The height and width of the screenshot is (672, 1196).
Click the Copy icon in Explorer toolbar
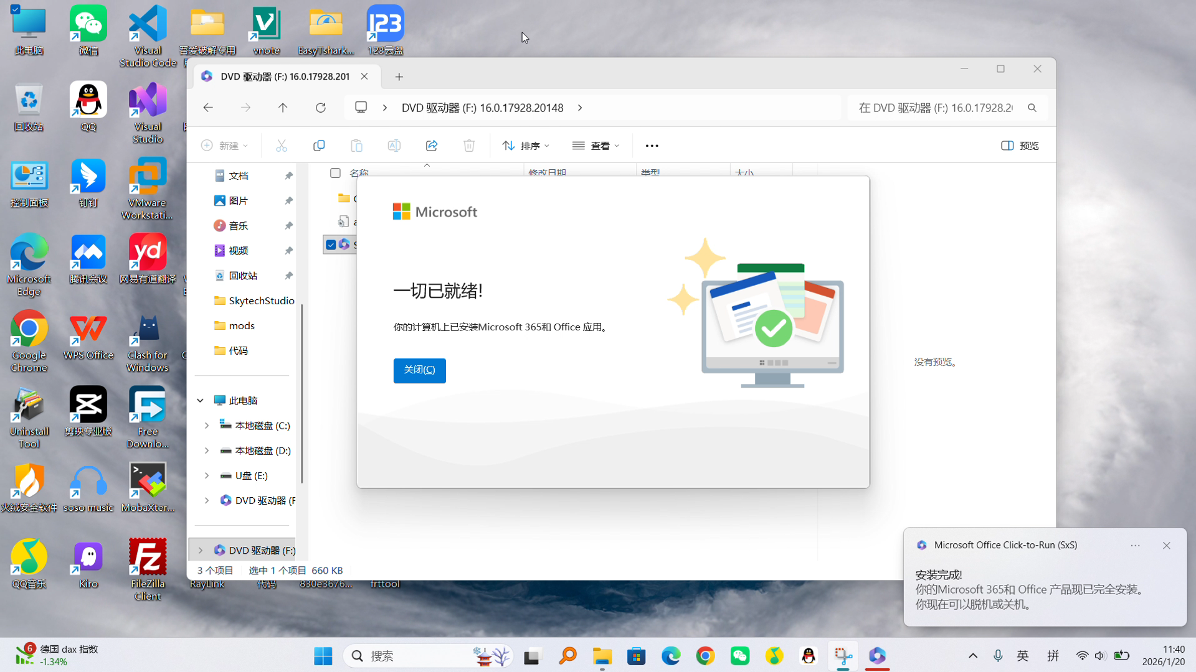[x=319, y=146]
